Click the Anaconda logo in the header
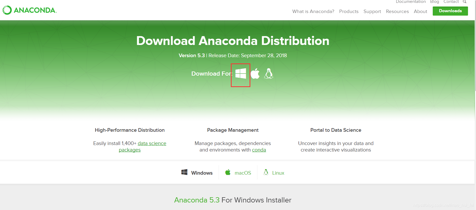 coord(29,10)
